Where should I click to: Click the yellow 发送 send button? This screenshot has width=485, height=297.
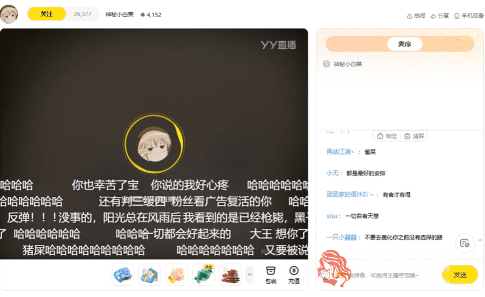460,274
